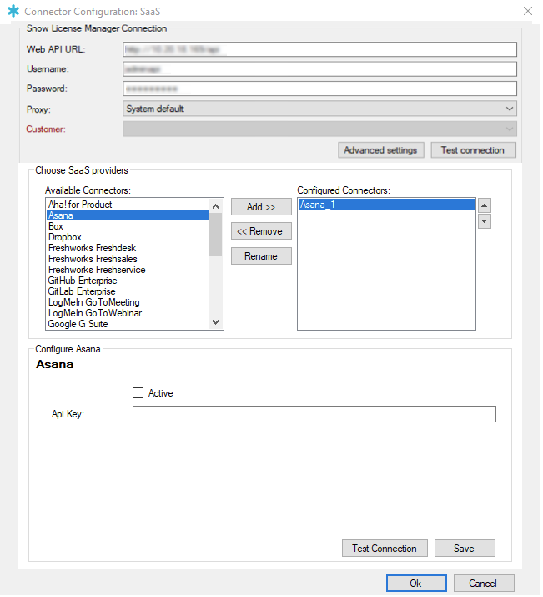Screen dimensions: 543x597
Task: Test the Snow License Manager connection
Action: (x=473, y=150)
